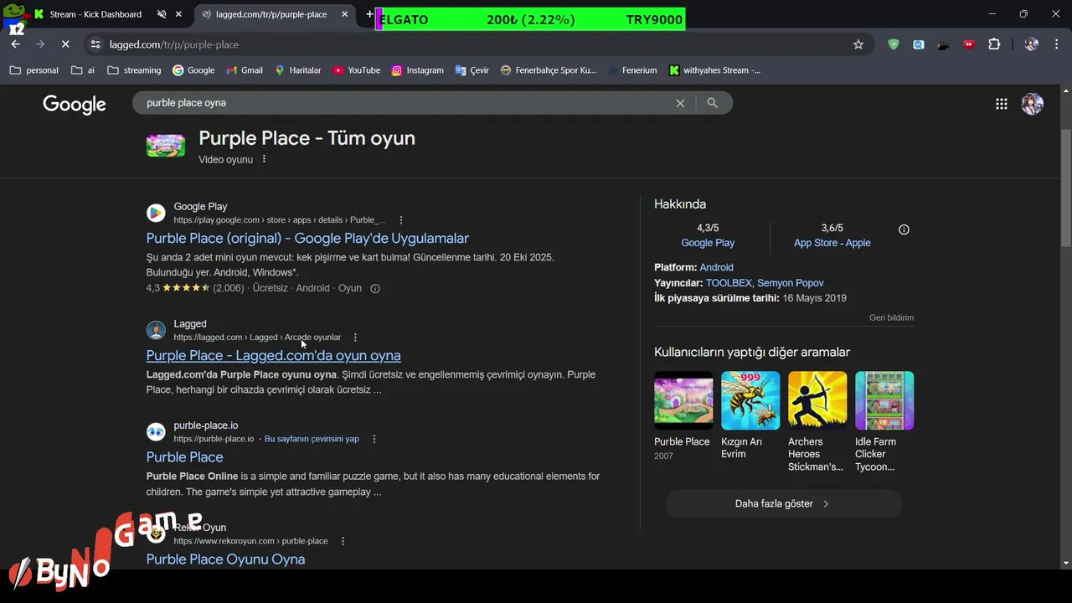Open Purble Place (original) Google Play link
Screen dimensions: 1072x603
coord(307,239)
